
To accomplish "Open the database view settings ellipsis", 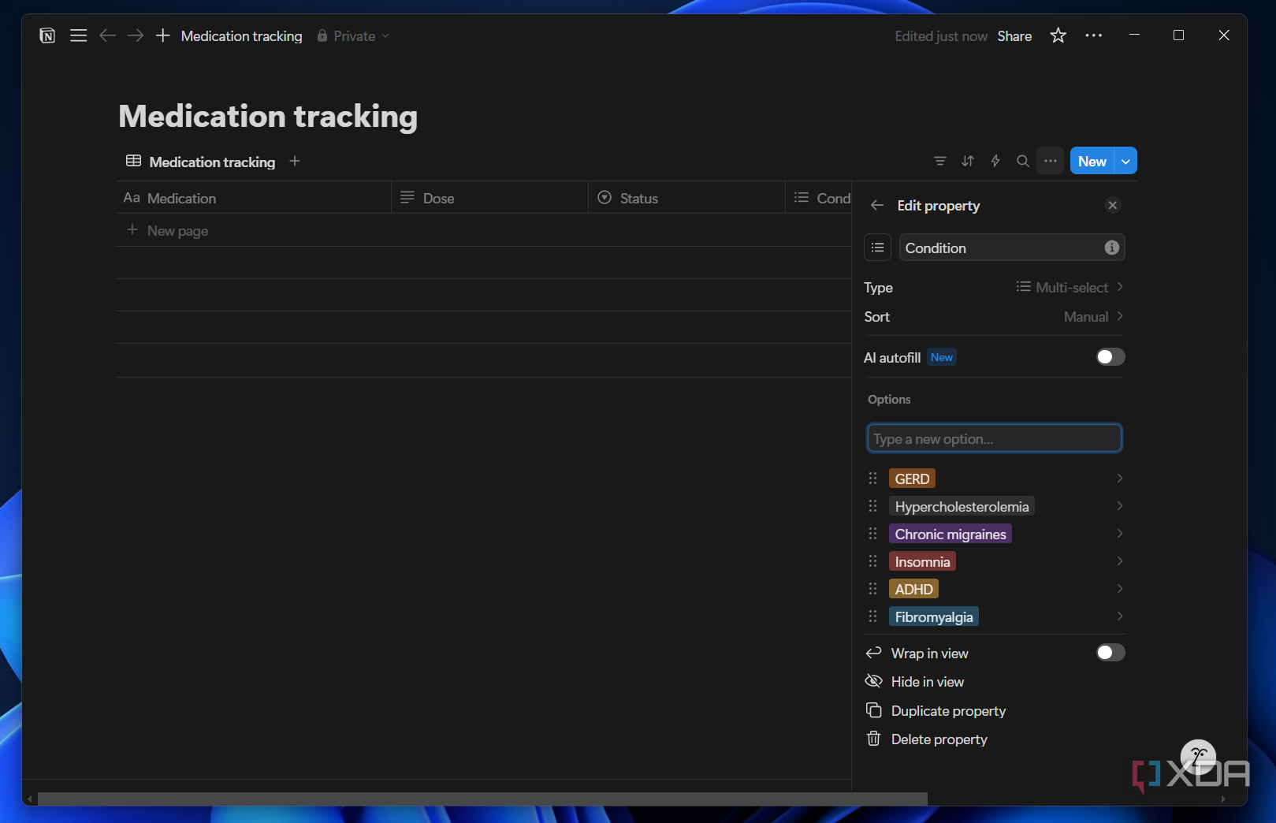I will (x=1051, y=161).
